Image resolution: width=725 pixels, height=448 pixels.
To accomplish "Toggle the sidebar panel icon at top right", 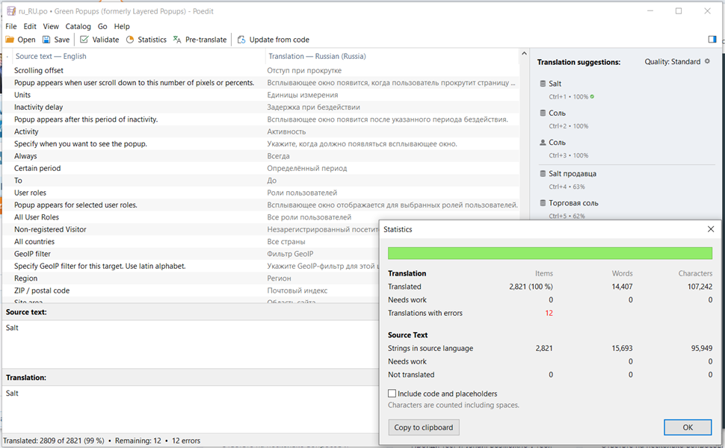I will (x=712, y=40).
